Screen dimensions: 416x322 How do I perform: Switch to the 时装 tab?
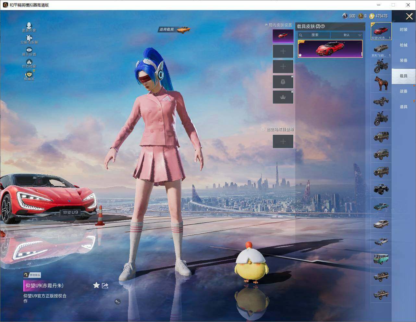point(403,30)
